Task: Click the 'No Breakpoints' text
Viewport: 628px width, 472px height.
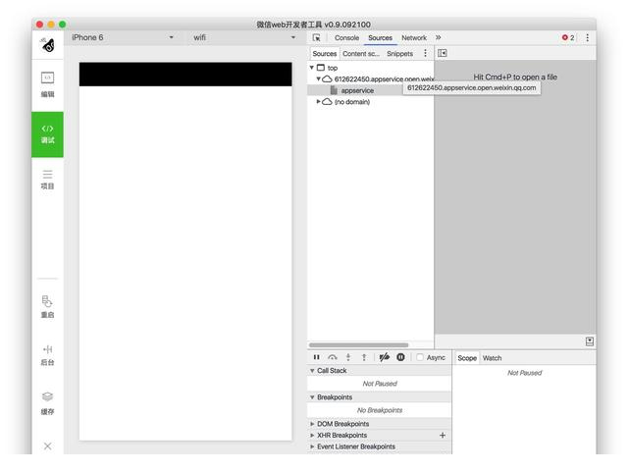Action: point(380,410)
